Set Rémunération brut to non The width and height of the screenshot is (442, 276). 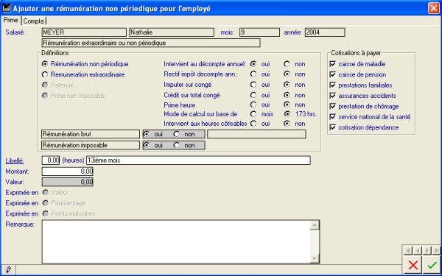tap(177, 134)
